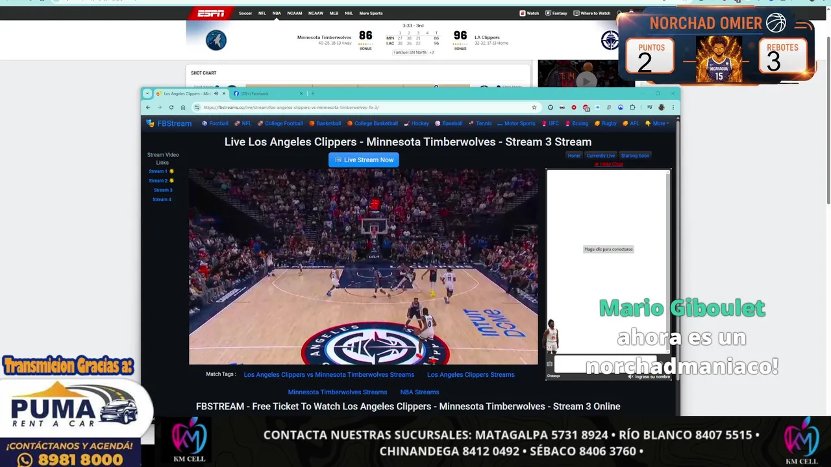Click the chat camera icon

pos(549,364)
